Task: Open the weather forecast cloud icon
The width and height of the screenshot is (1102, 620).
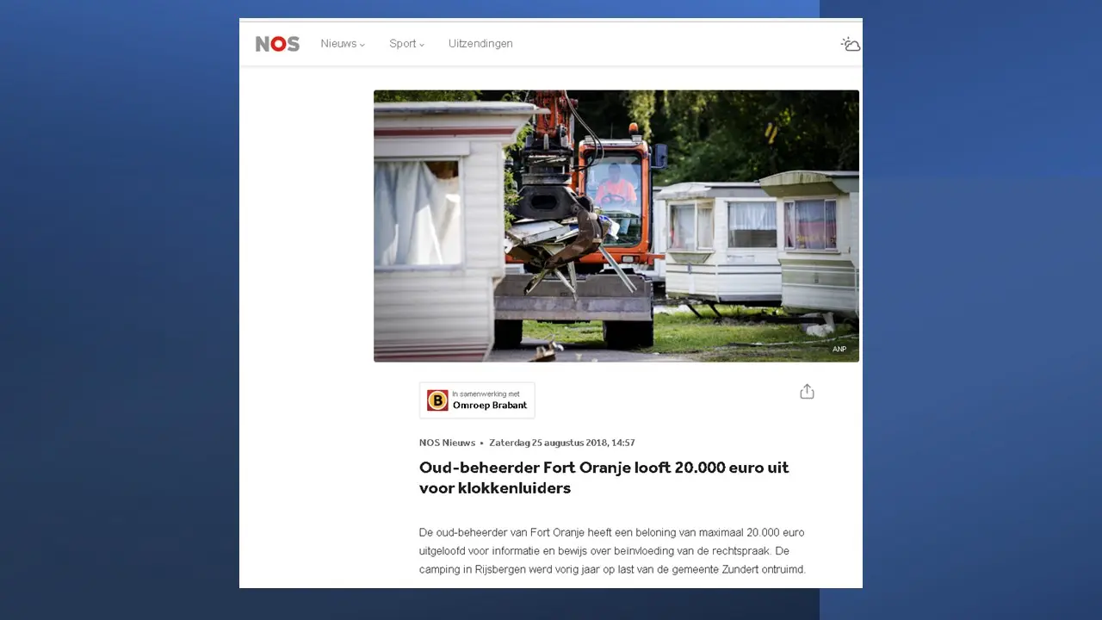Action: (851, 44)
